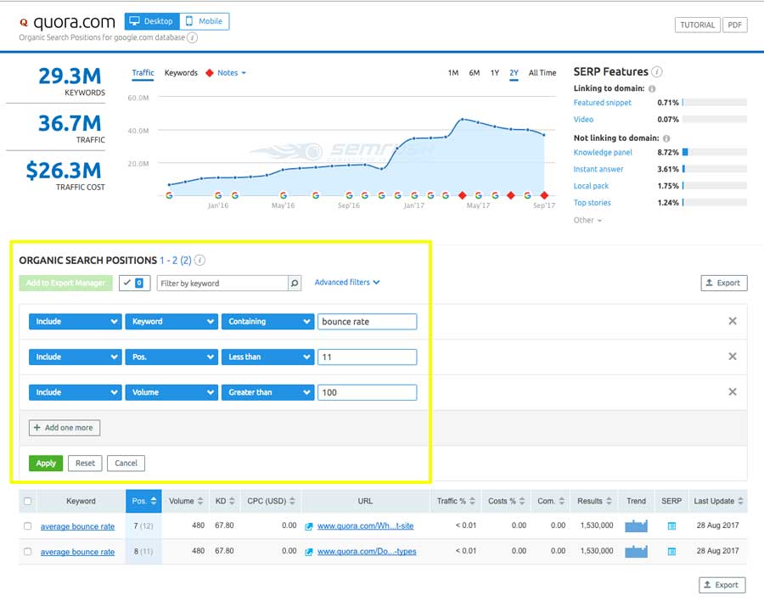
Task: Sort table by Volume column
Action: [186, 501]
